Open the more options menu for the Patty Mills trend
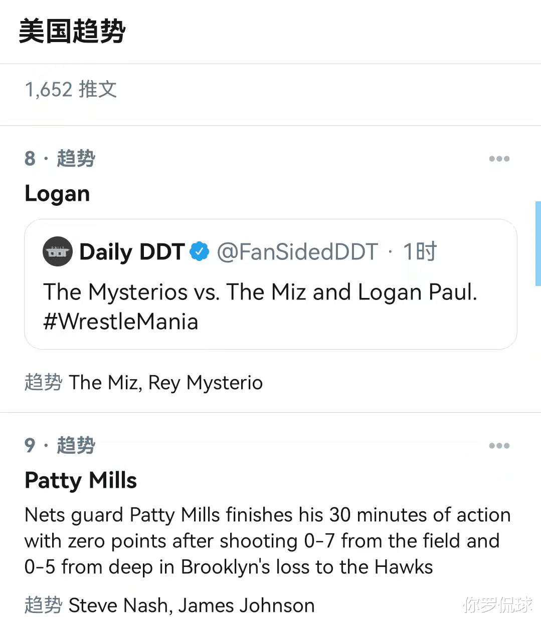 (x=499, y=446)
